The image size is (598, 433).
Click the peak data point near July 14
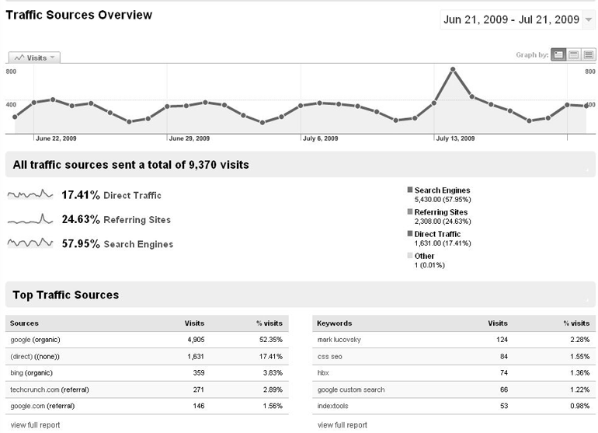pyautogui.click(x=453, y=69)
